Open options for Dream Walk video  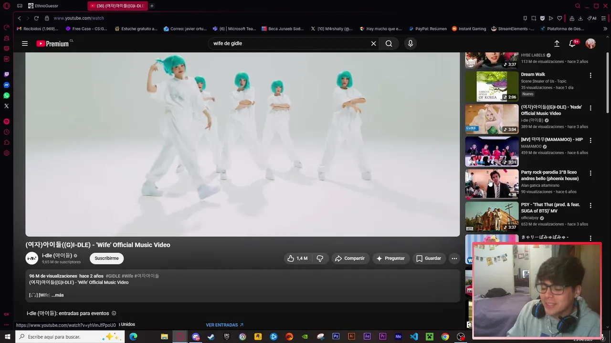tap(590, 75)
